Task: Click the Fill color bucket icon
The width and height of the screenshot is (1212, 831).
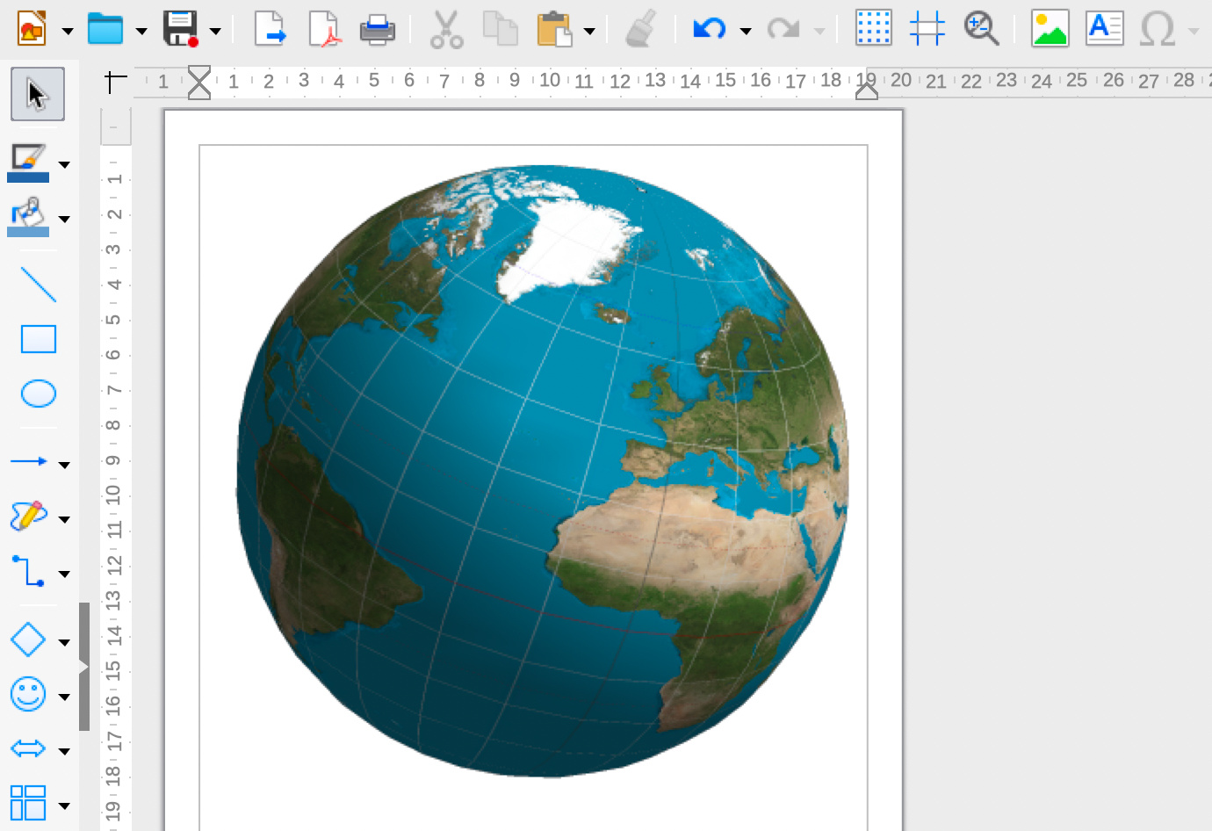Action: pos(28,217)
